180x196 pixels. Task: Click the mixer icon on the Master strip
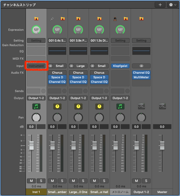click(162, 106)
